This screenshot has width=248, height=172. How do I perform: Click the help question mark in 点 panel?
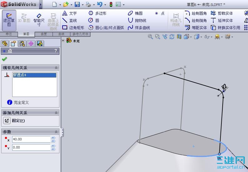point(56,51)
